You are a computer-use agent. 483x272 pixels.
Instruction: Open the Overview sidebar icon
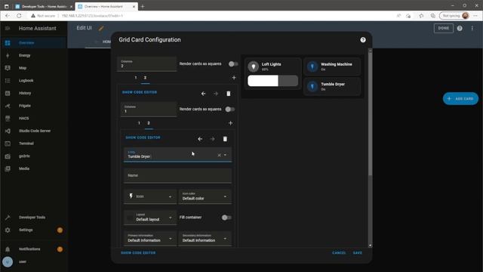click(x=8, y=43)
